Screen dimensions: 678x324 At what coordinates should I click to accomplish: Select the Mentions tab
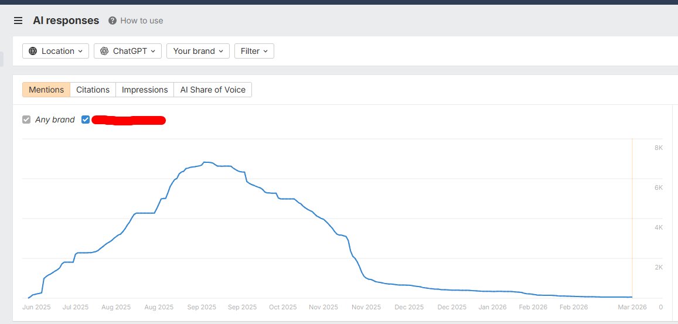point(46,90)
